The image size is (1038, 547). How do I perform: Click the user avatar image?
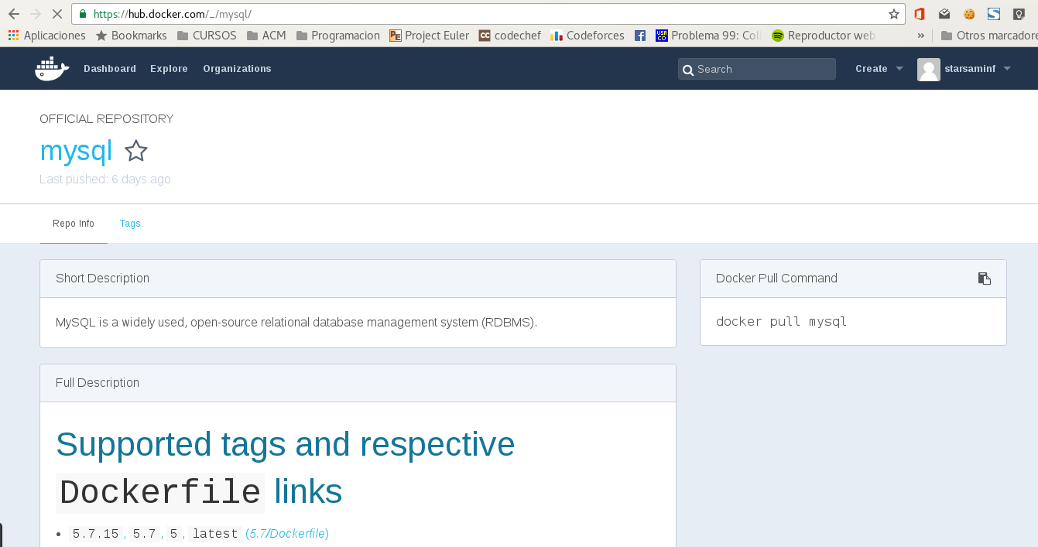929,70
